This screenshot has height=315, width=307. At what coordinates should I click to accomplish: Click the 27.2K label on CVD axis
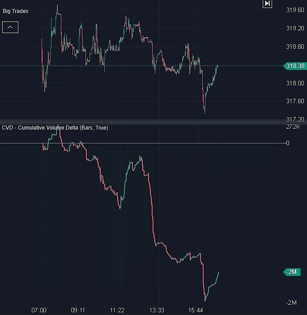(293, 127)
